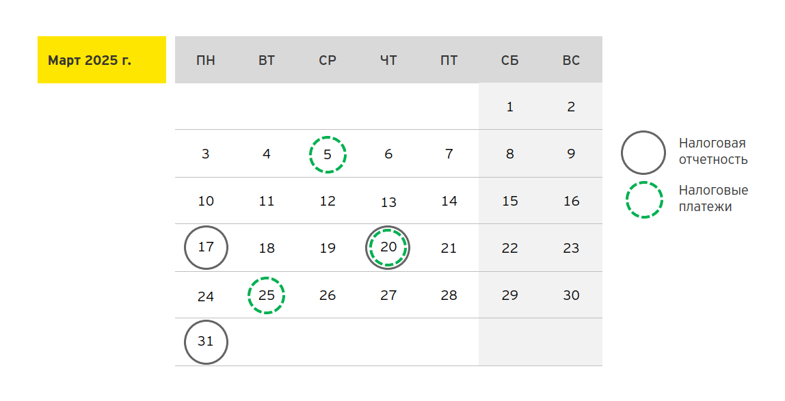Pick Sunday the 30th
Viewport: 785px width, 401px height.
[x=571, y=295]
